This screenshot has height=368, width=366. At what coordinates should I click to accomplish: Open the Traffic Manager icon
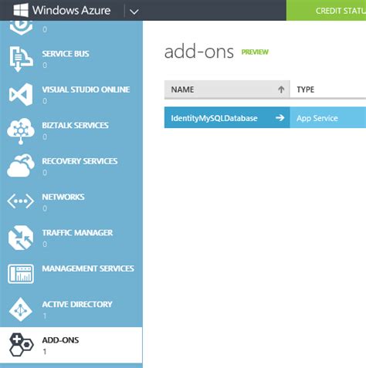21,238
